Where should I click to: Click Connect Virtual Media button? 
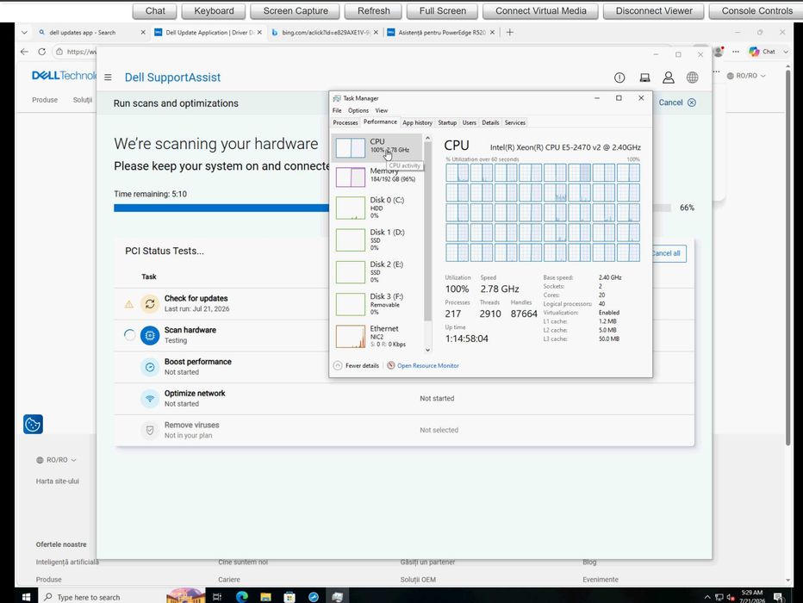coord(541,10)
